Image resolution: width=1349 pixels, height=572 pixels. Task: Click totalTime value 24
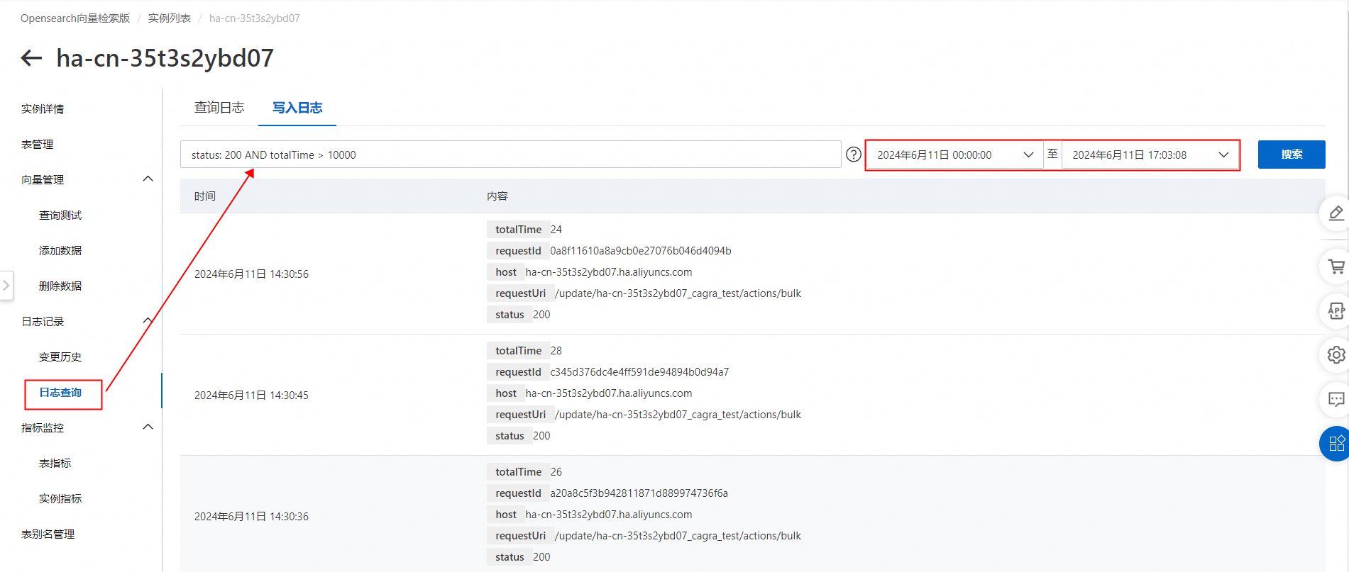pyautogui.click(x=556, y=230)
